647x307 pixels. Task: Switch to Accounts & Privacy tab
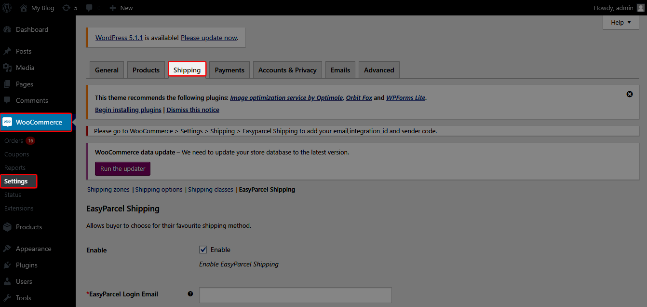[287, 70]
